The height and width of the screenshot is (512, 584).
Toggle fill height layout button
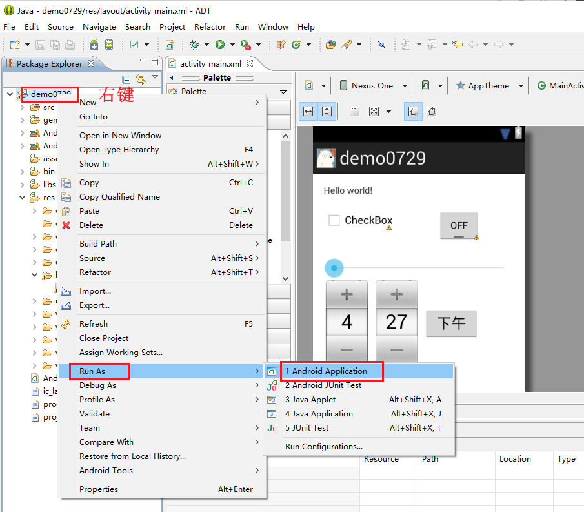[x=327, y=111]
